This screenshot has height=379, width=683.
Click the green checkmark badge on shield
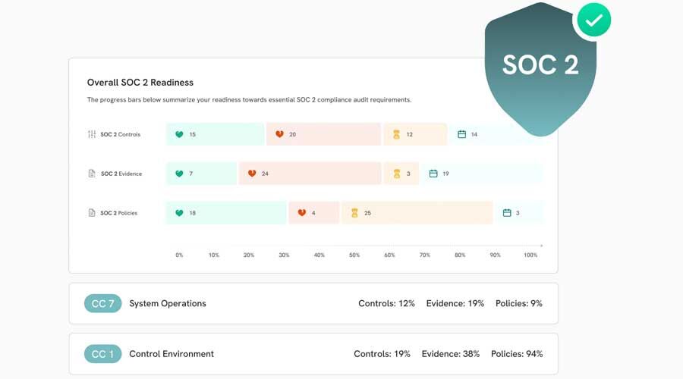click(594, 21)
